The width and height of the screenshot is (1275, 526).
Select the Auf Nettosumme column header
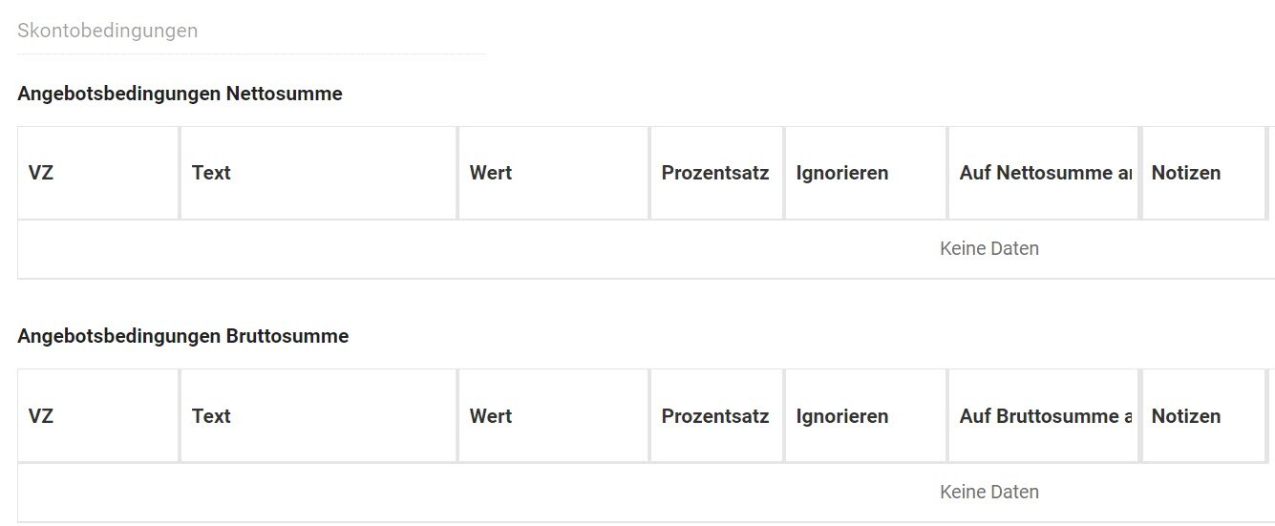tap(1044, 173)
